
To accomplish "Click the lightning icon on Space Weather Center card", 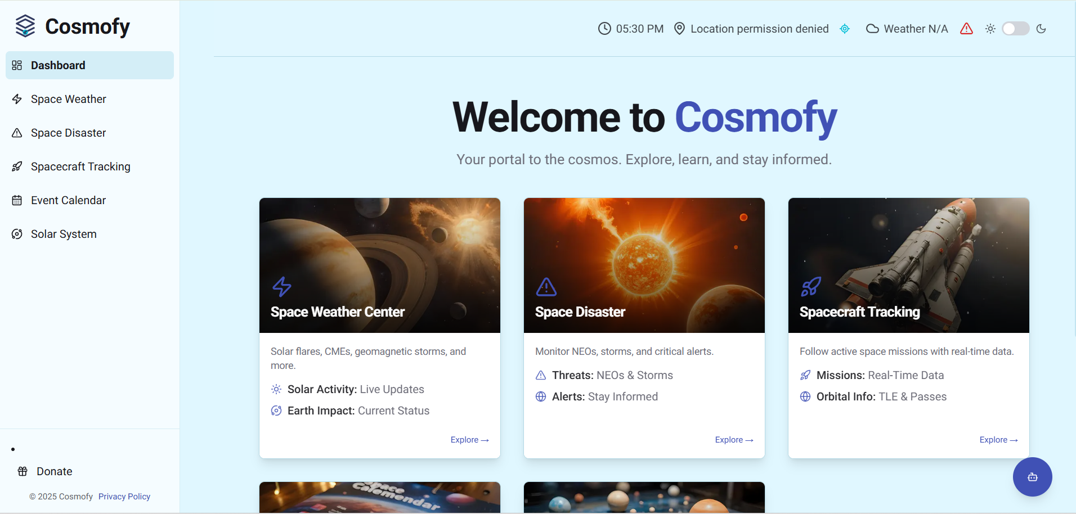I will pos(282,287).
